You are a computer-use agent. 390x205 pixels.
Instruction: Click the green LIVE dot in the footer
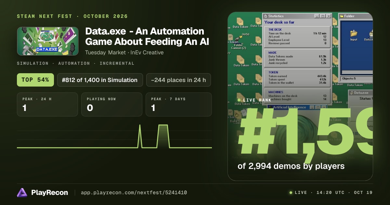(291, 193)
